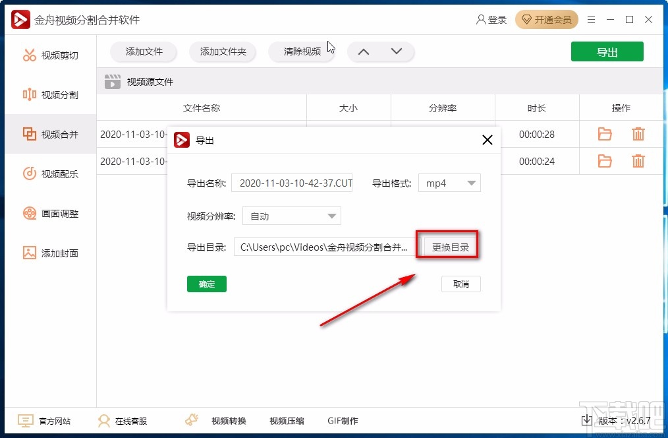Image resolution: width=668 pixels, height=438 pixels.
Task: Click the 导出名称 input field
Action: point(292,183)
